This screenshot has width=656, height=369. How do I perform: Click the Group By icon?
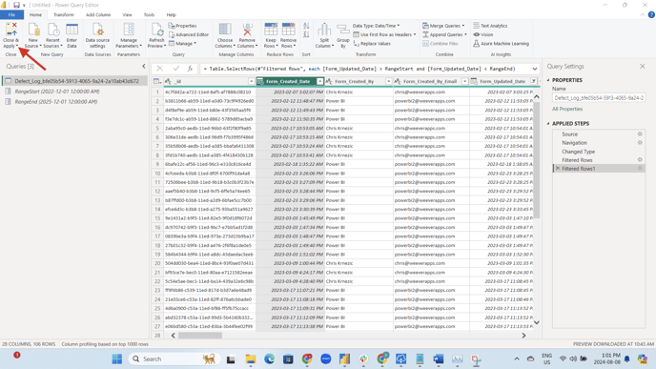[343, 30]
